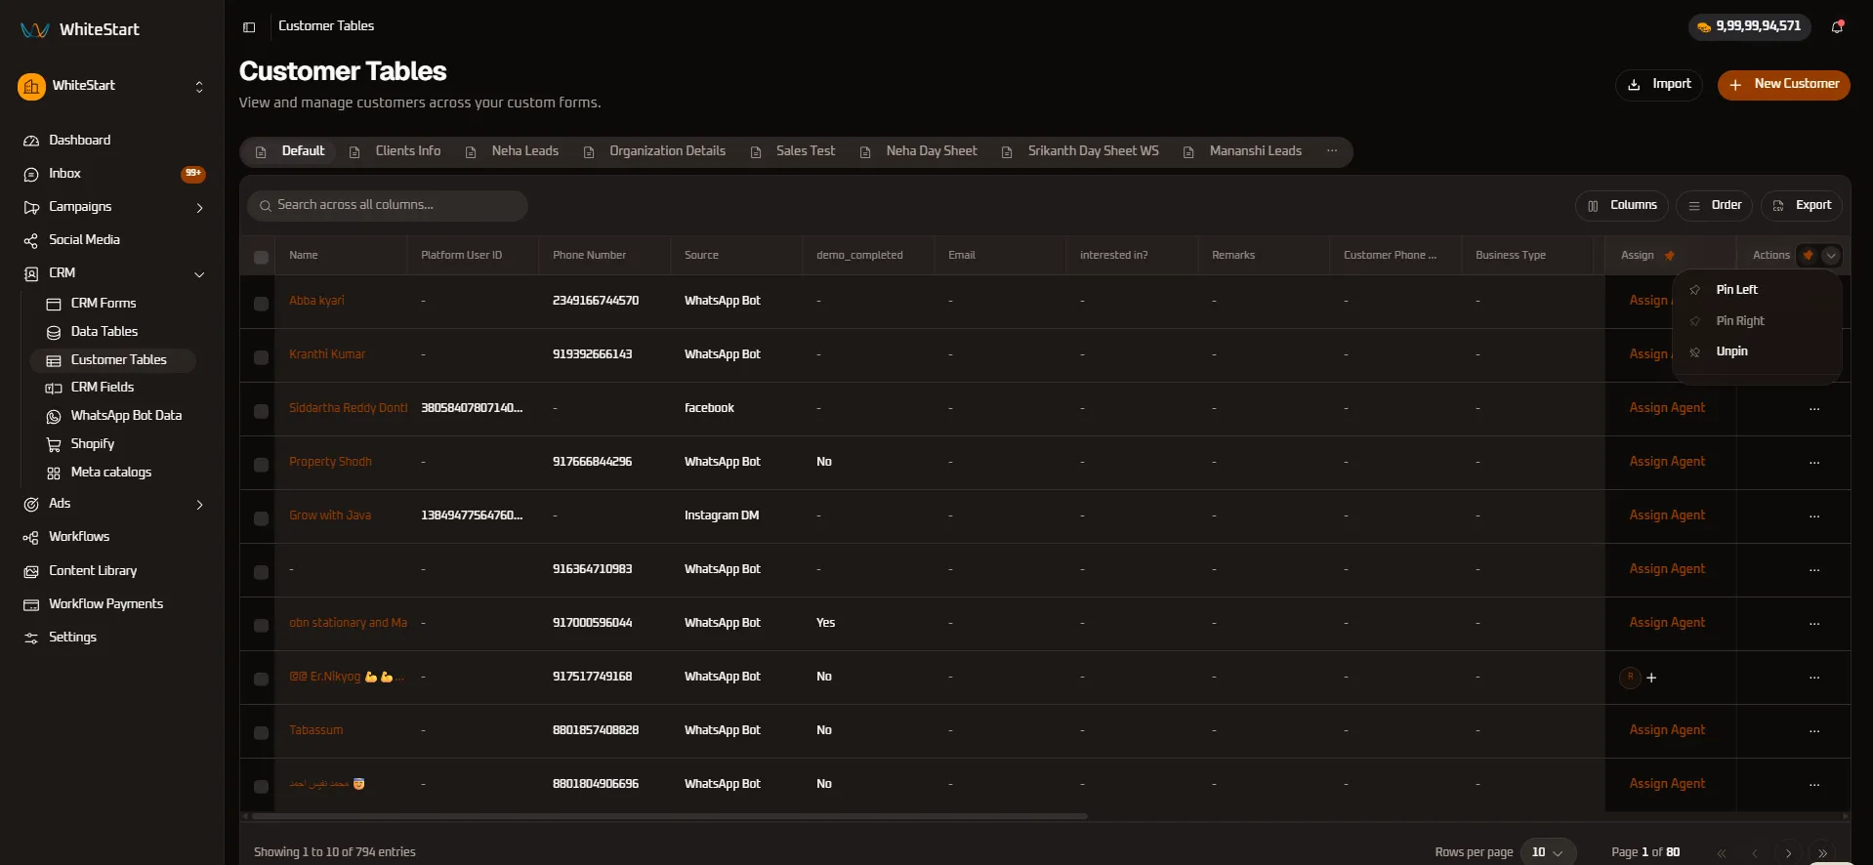
Task: Click the Import button
Action: (1659, 85)
